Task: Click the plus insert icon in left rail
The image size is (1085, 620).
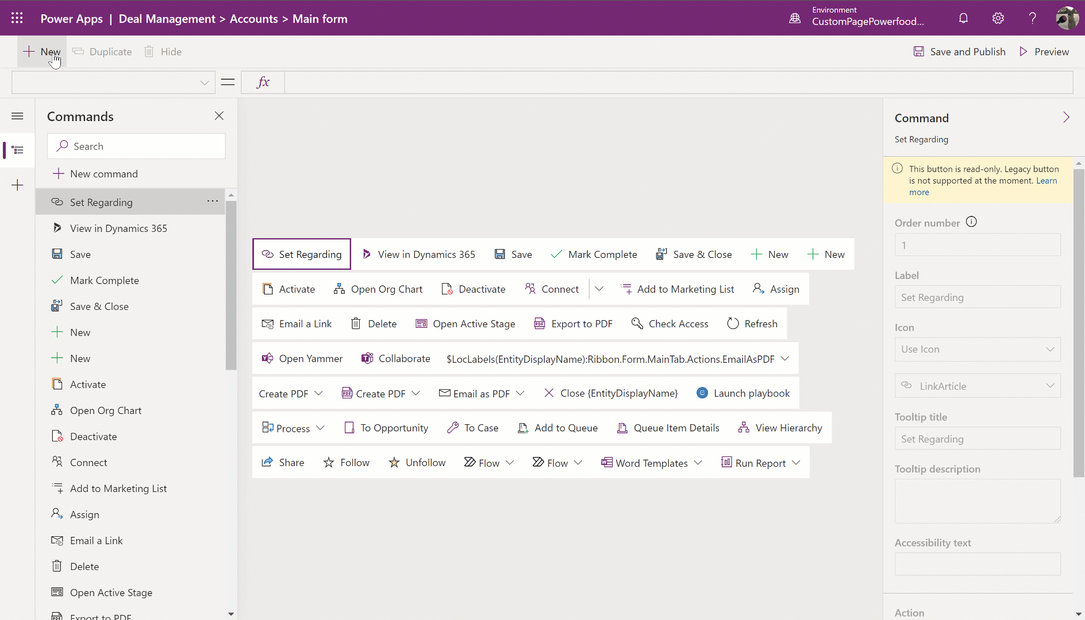Action: pyautogui.click(x=18, y=185)
